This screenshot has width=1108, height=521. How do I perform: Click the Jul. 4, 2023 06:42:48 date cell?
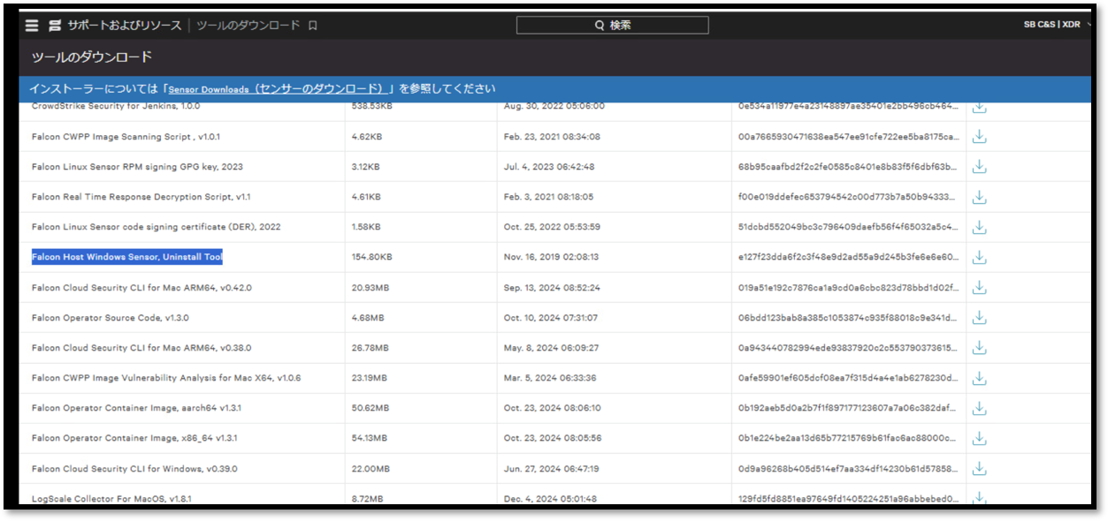548,167
